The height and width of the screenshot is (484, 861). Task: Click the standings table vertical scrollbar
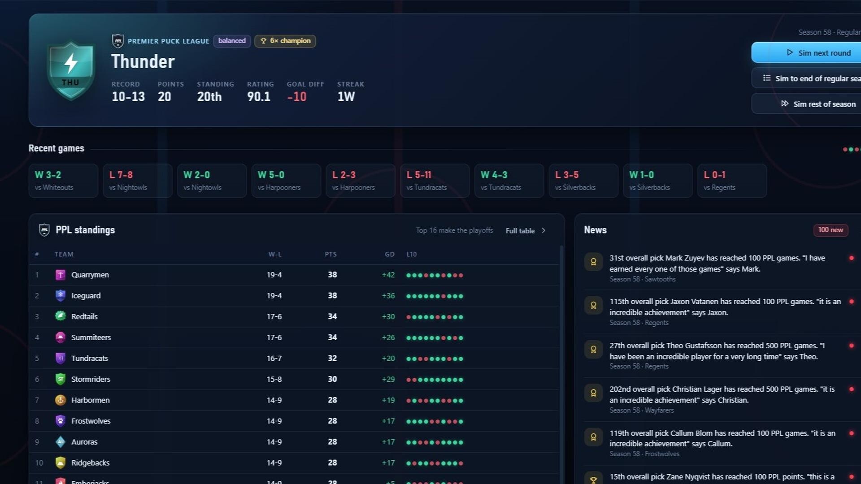pyautogui.click(x=561, y=364)
